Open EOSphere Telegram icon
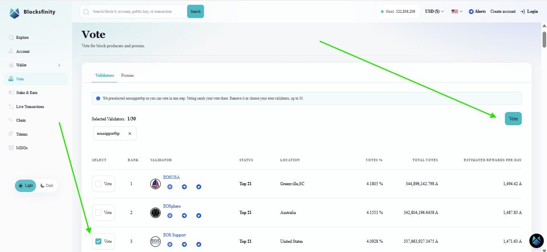 [184, 216]
